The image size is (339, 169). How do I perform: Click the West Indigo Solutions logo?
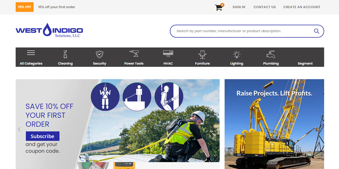tap(49, 30)
